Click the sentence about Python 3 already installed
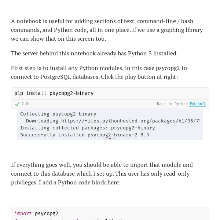The height and width of the screenshot is (220, 220). click(95, 54)
